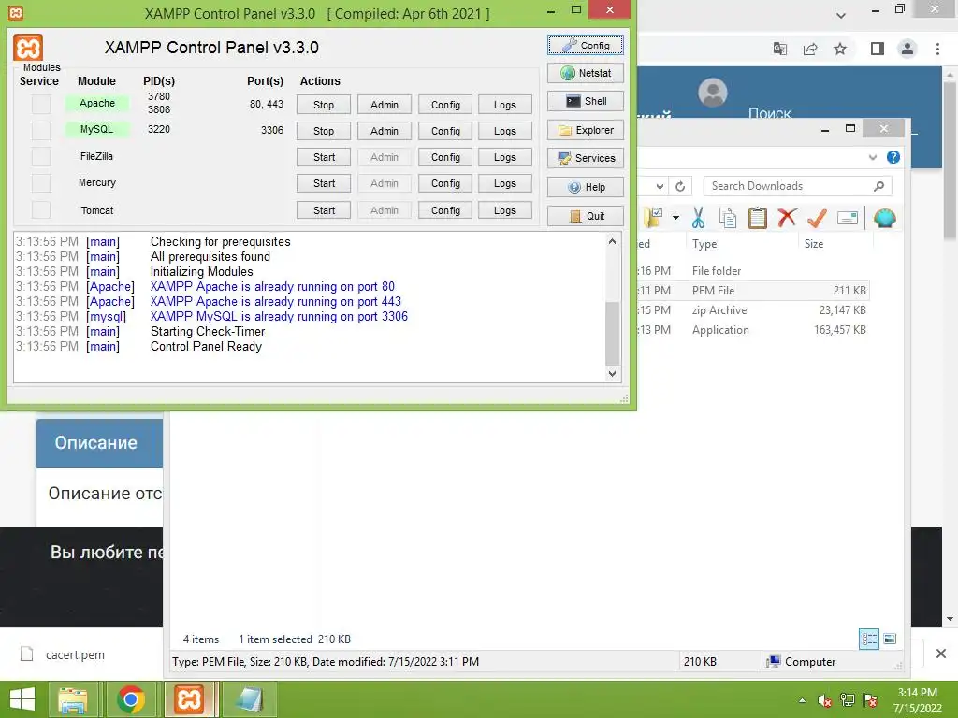Toggle Mercury service checkbox

click(x=41, y=183)
